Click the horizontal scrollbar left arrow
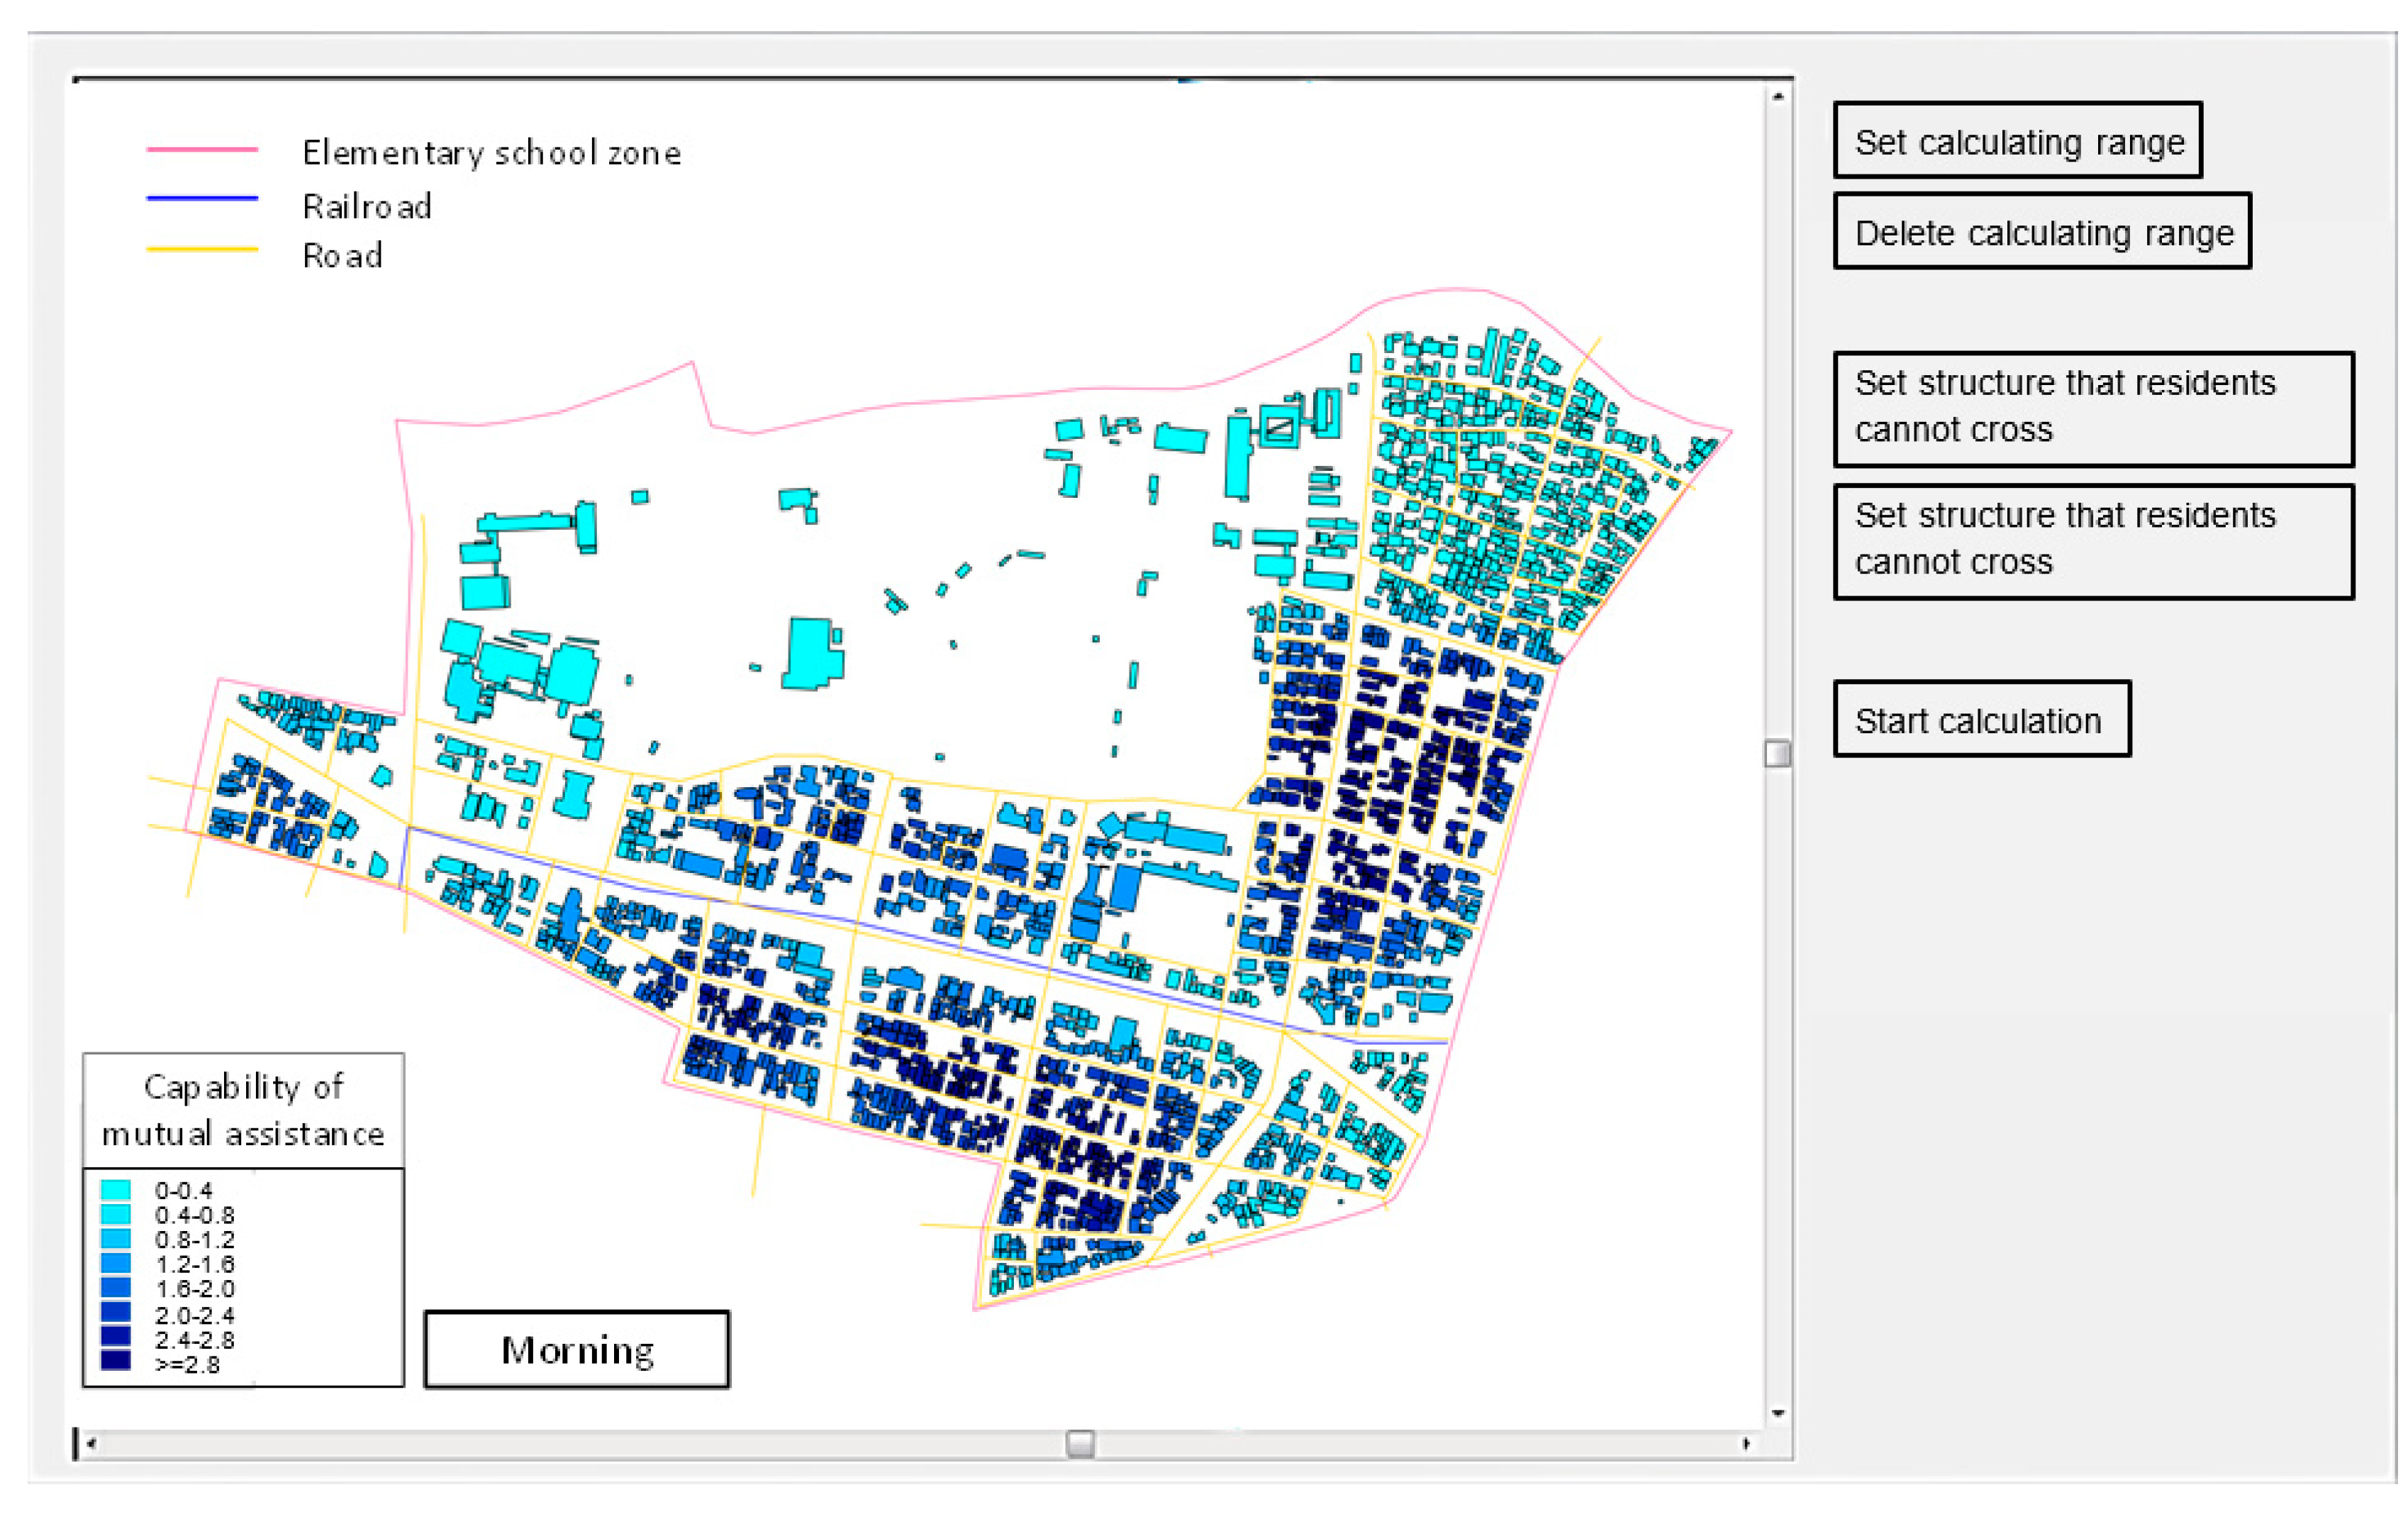This screenshot has height=1514, width=2408. tap(92, 1443)
